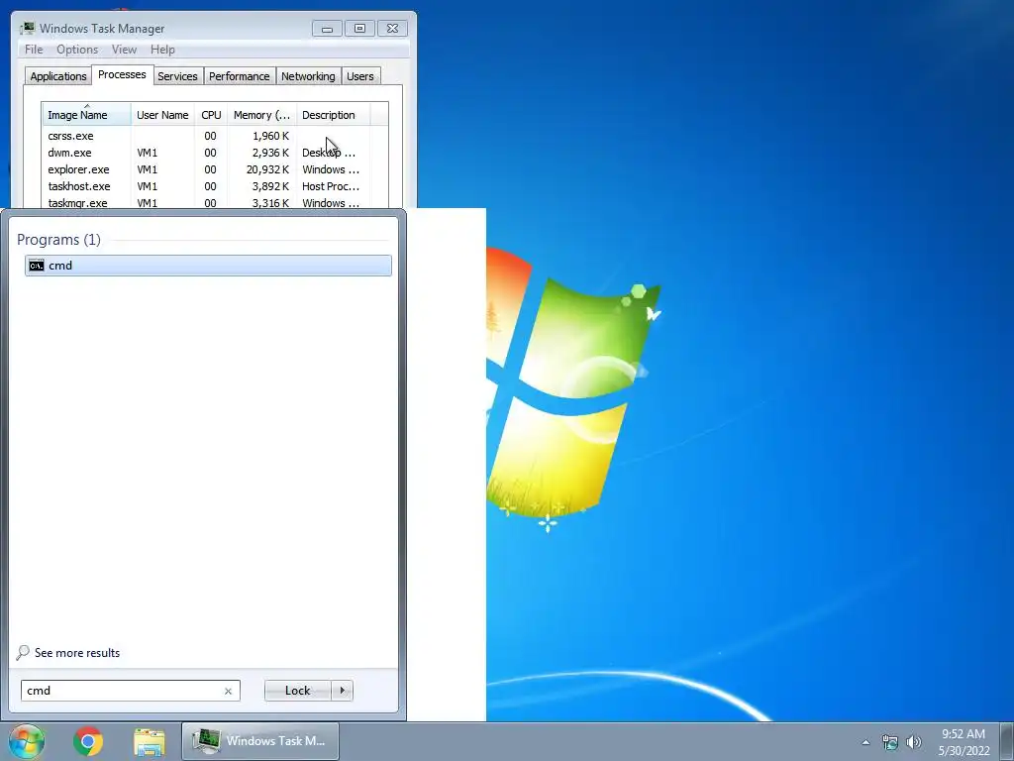Close the Windows Task Manager window
Screen dimensions: 1014x761
point(392,29)
